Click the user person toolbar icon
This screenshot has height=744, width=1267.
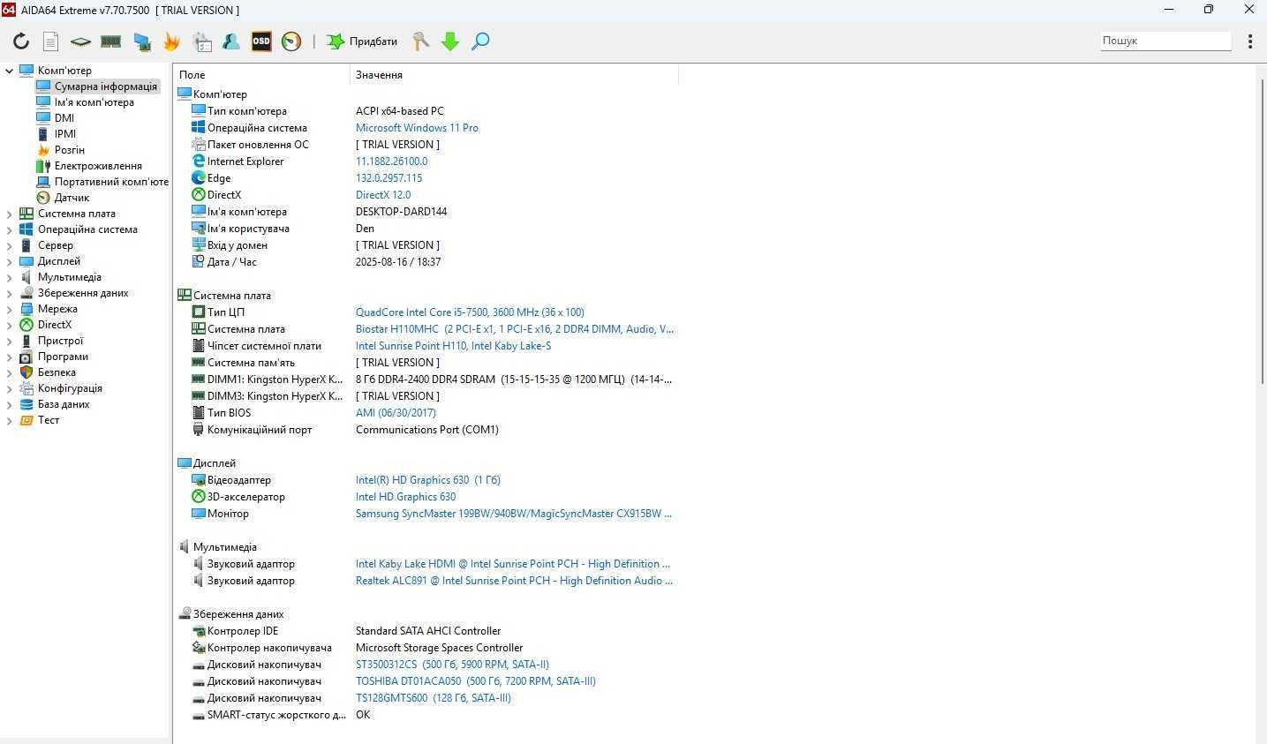(231, 41)
